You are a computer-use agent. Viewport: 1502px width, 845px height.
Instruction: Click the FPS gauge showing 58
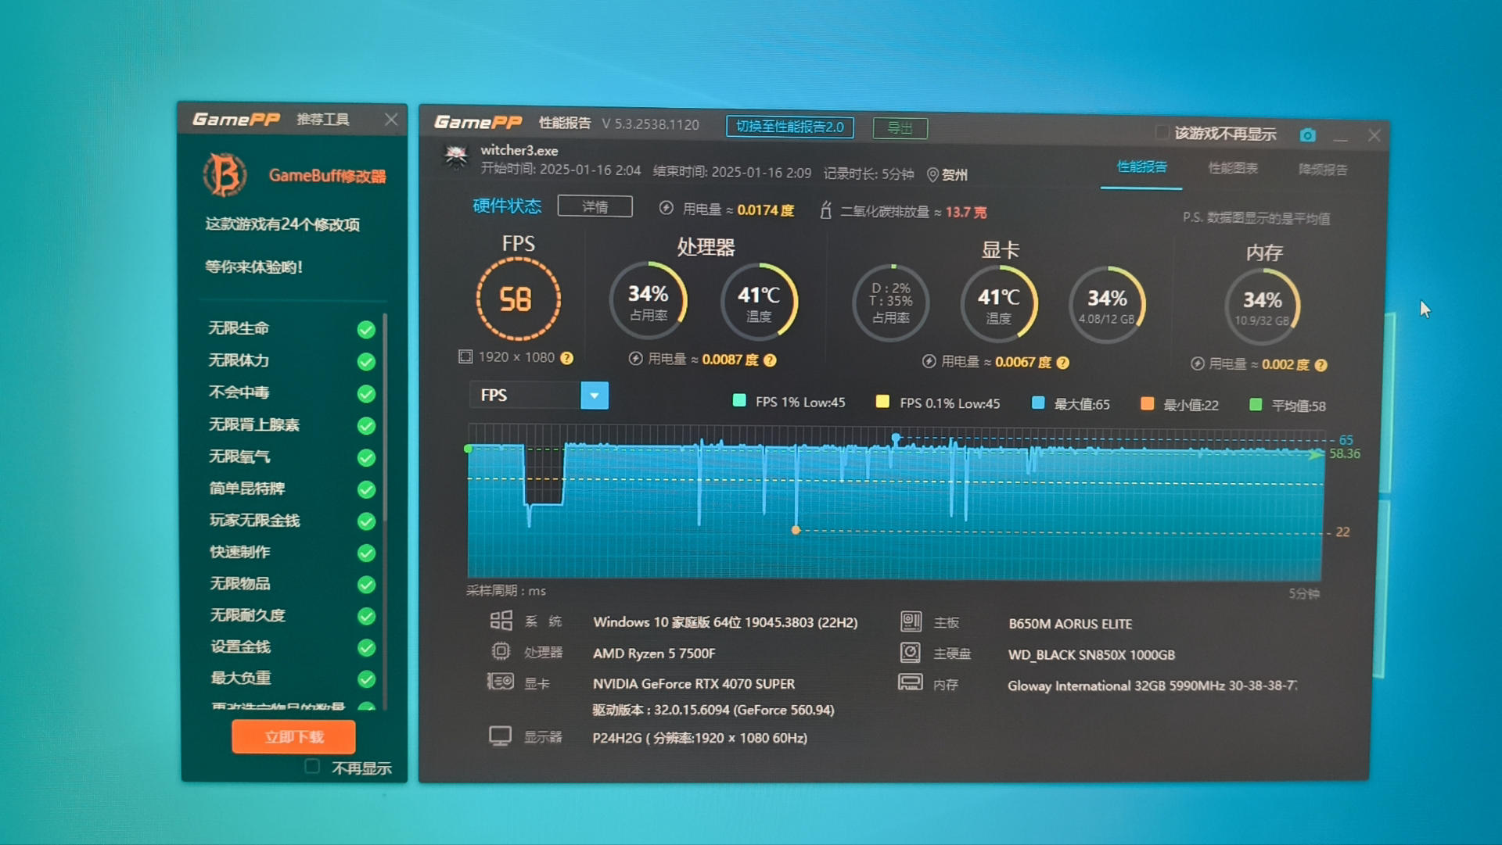tap(518, 299)
